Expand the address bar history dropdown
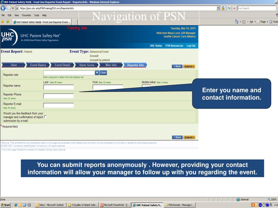Screen dimensions: 278x208 pos(218,8)
